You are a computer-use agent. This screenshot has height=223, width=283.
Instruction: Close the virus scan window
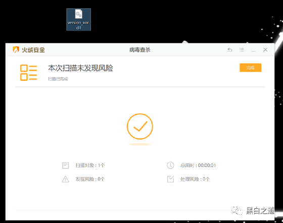tap(265, 50)
